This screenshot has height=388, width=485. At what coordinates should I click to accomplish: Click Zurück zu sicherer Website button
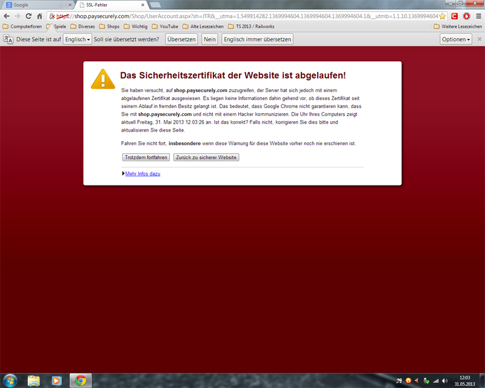(x=206, y=157)
